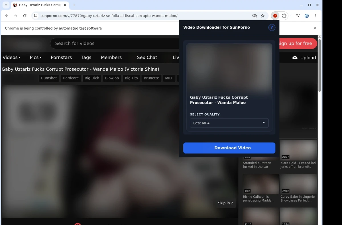
Task: Click the Upload link text
Action: (308, 58)
